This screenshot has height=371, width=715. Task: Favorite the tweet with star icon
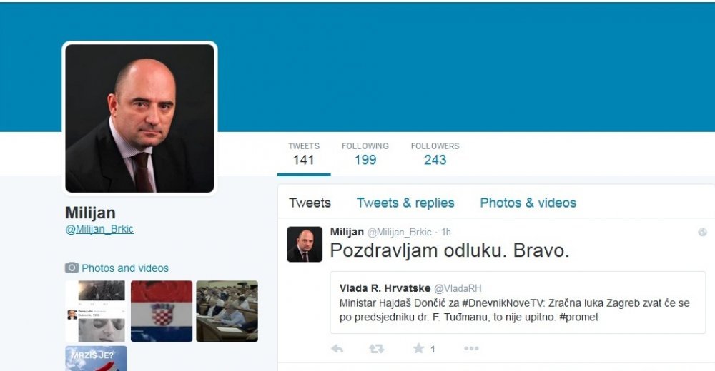point(418,349)
